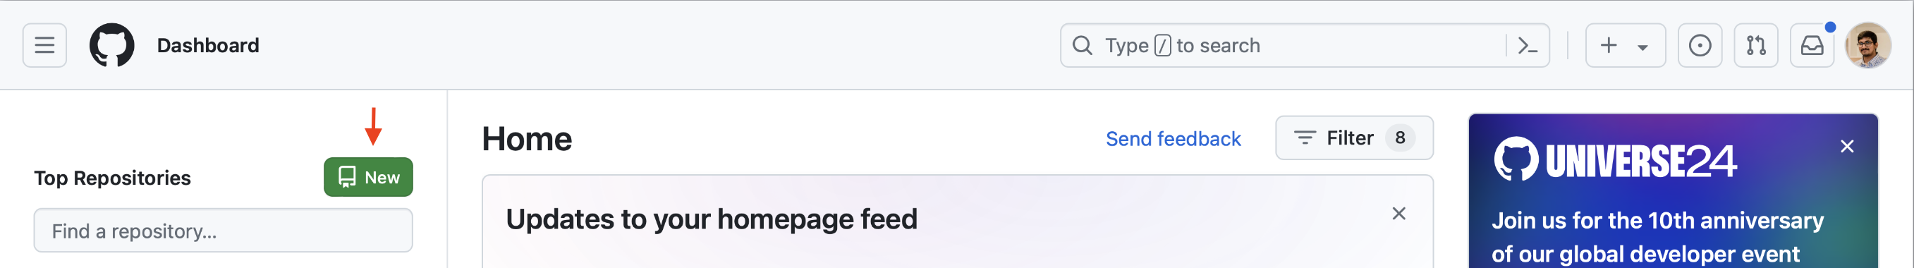
Task: Click the green New repository button
Action: coord(368,177)
